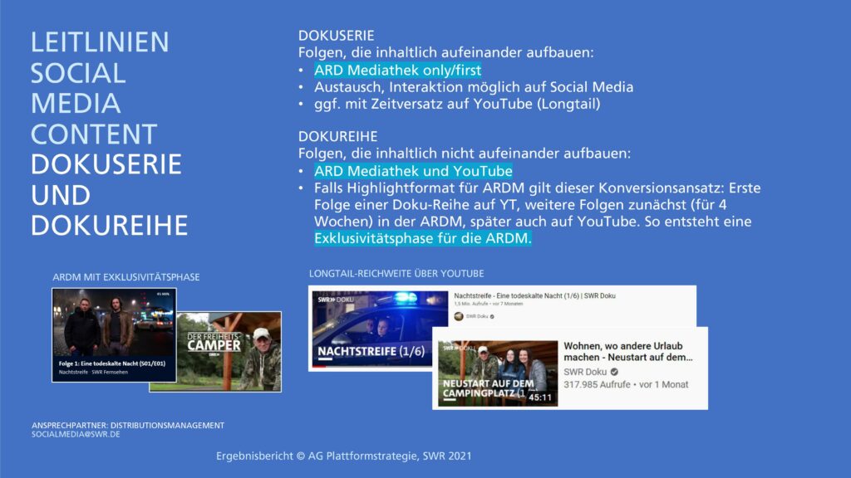Click the SWR Doku channel avatar icon

(x=459, y=316)
